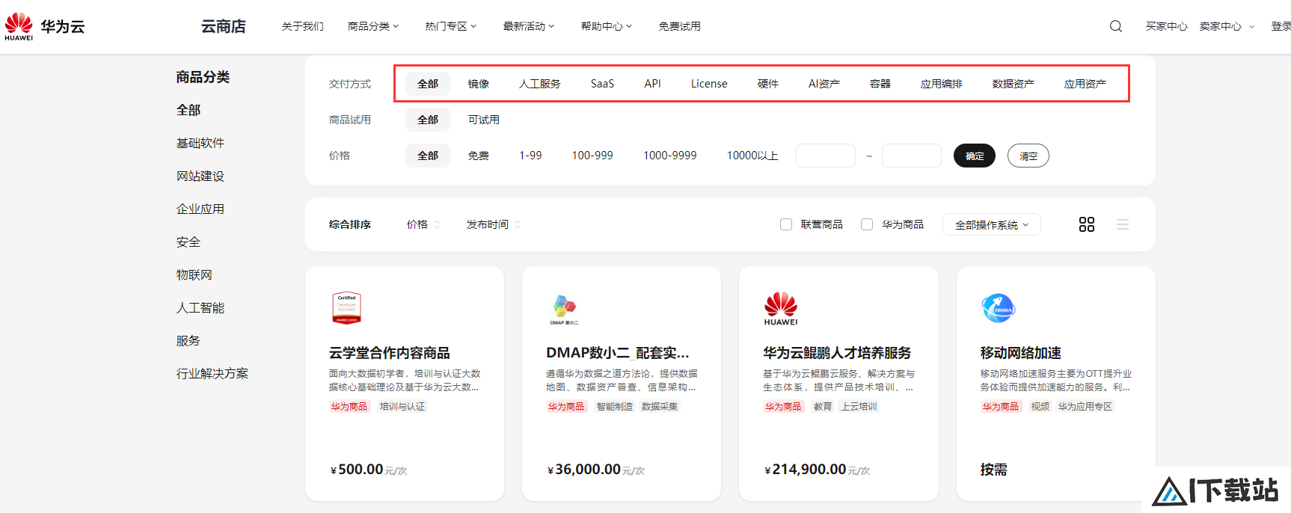Choose 企业应用 category
1291x513 pixels.
pyautogui.click(x=200, y=209)
